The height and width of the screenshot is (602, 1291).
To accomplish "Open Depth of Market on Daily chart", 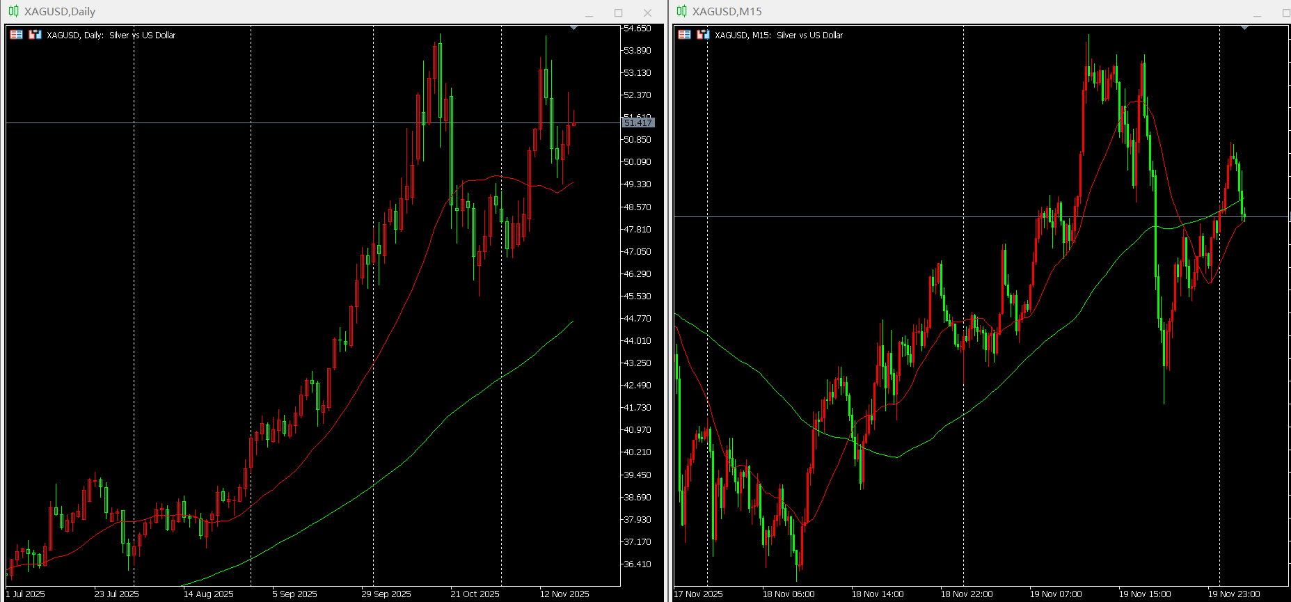I will pyautogui.click(x=16, y=35).
